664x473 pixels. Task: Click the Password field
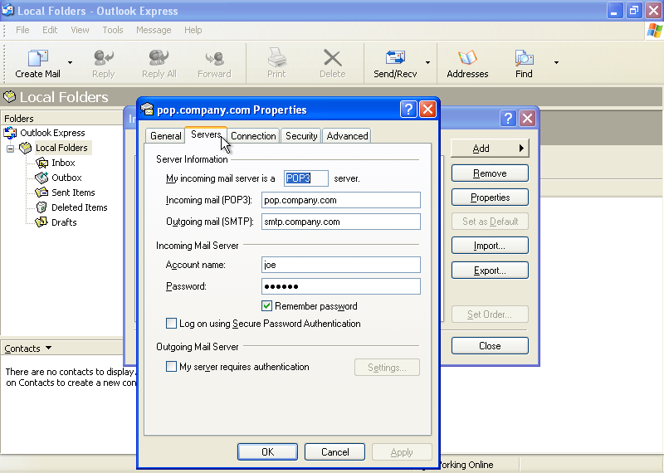click(x=341, y=286)
